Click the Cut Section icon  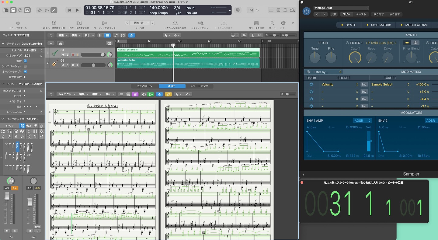200,23
